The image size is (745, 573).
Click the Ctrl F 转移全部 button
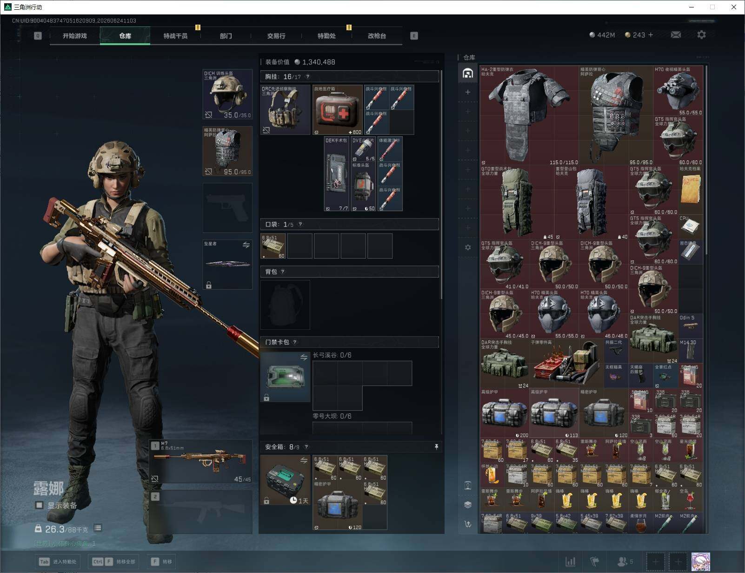point(114,562)
